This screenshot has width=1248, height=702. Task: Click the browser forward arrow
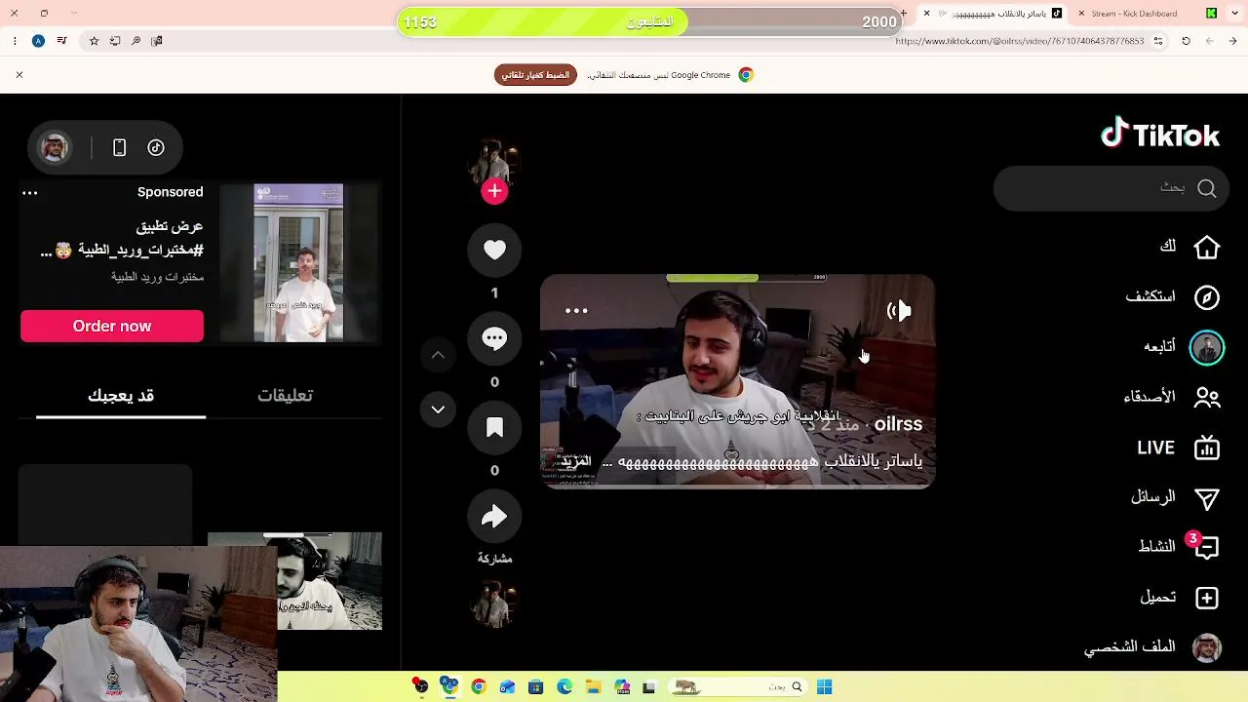click(x=1209, y=41)
